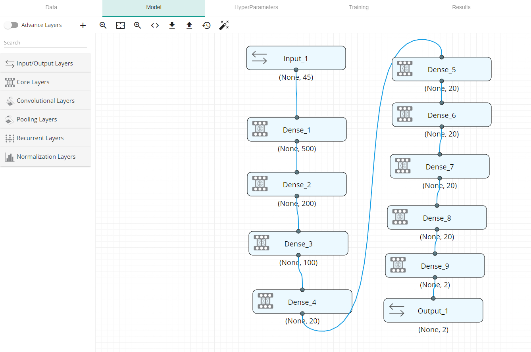Select the Dense_3 node label
The image size is (531, 352).
point(298,244)
